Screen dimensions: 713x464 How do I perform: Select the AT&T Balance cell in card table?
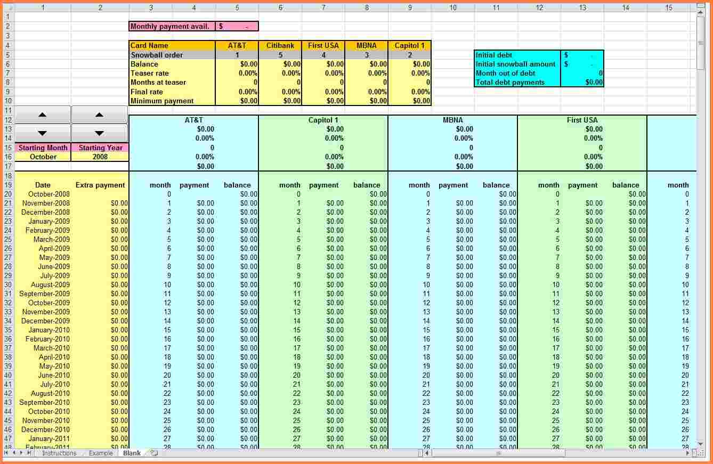point(237,64)
